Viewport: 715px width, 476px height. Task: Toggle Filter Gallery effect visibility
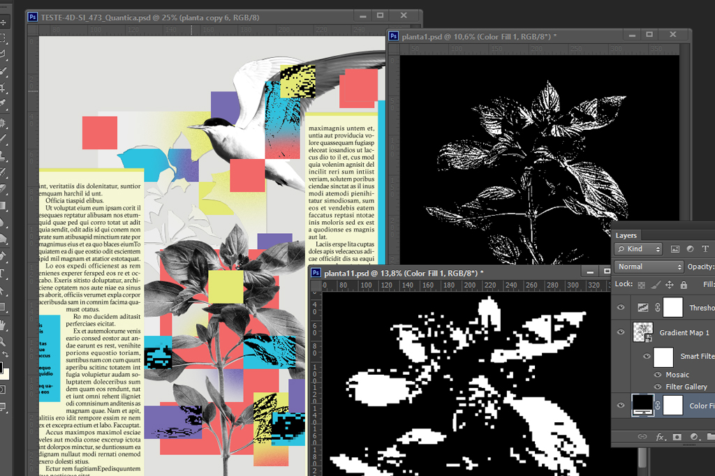coord(658,387)
